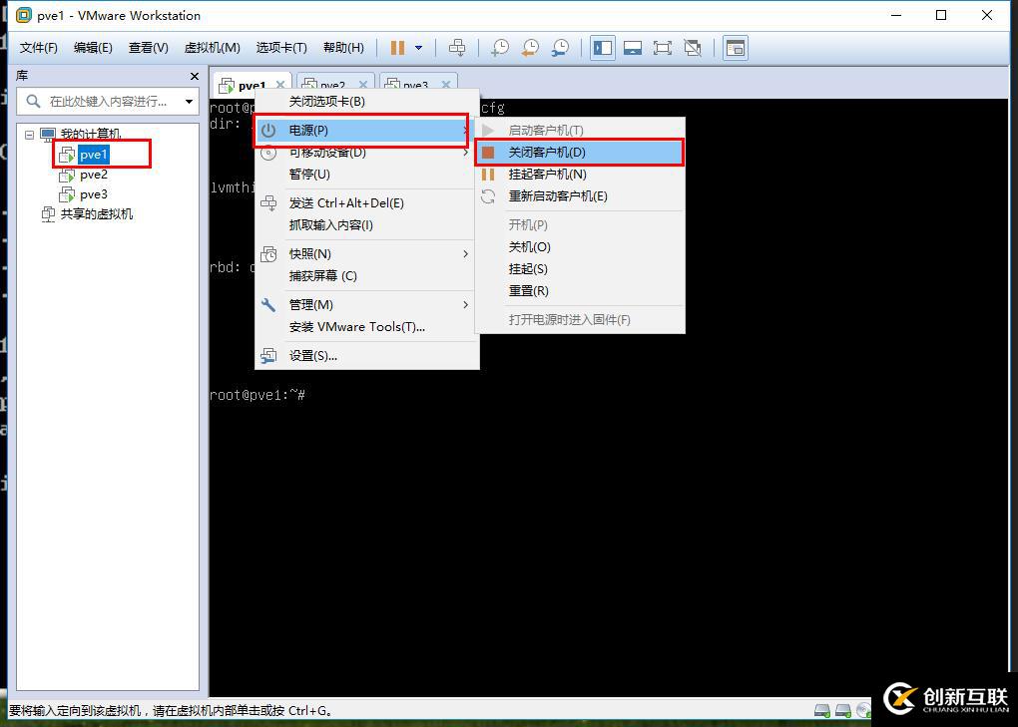Revert to snapshot using the toolbar icon
Viewport: 1018px width, 727px height.
click(530, 47)
